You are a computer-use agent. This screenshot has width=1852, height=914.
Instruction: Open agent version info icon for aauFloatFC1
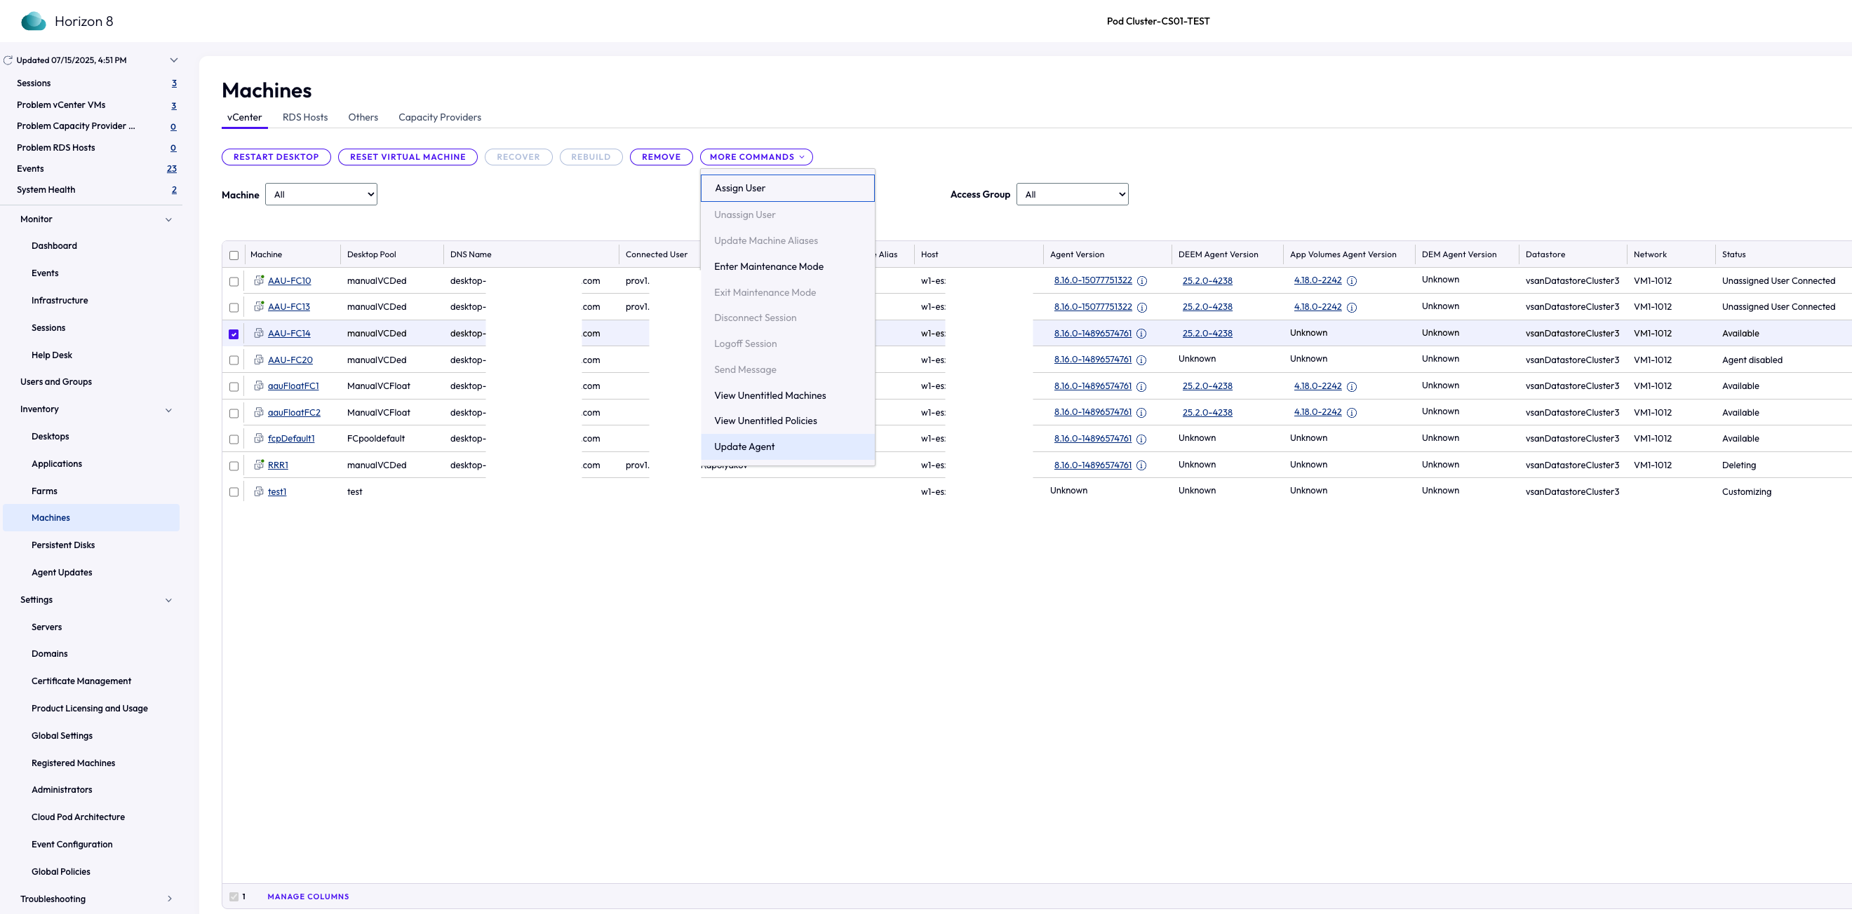[x=1141, y=387]
